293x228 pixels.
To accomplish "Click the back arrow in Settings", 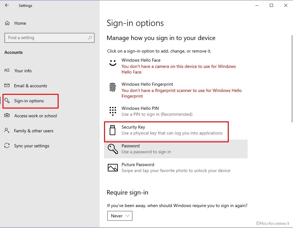I will pos(7,5).
